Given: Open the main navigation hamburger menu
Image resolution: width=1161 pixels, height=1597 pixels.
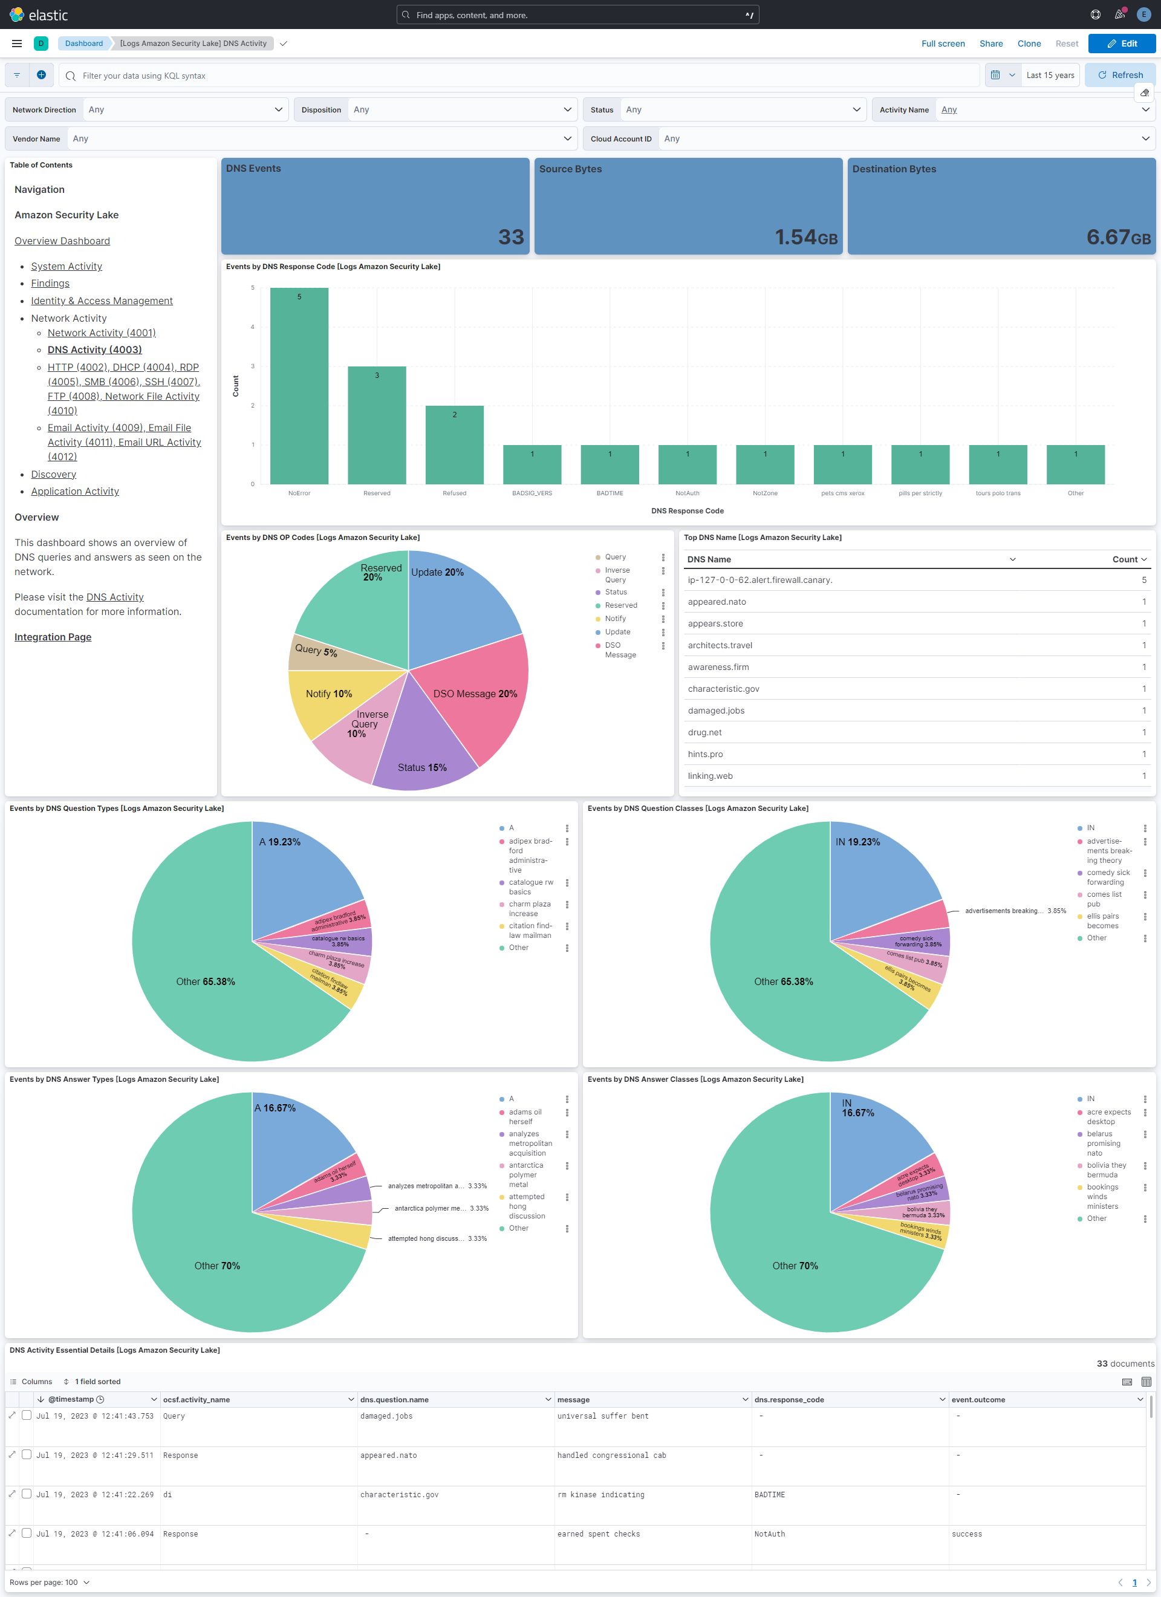Looking at the screenshot, I should pos(16,43).
